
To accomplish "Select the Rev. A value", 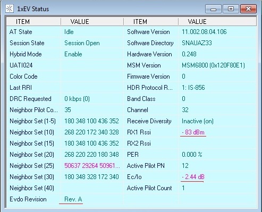I will [73, 199].
